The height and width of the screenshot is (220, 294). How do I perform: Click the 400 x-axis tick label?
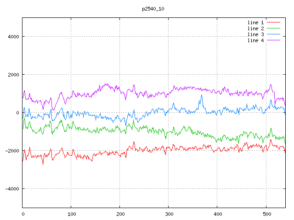[x=217, y=214]
